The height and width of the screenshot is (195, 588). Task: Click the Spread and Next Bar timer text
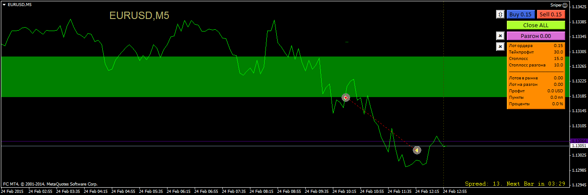515,184
